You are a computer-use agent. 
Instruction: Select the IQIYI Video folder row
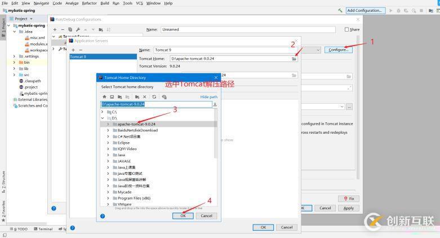pyautogui.click(x=158, y=149)
